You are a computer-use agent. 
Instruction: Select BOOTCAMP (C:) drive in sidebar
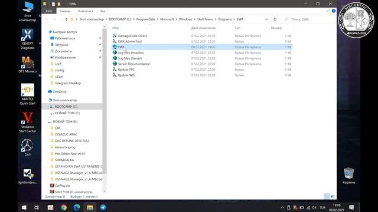(x=72, y=107)
